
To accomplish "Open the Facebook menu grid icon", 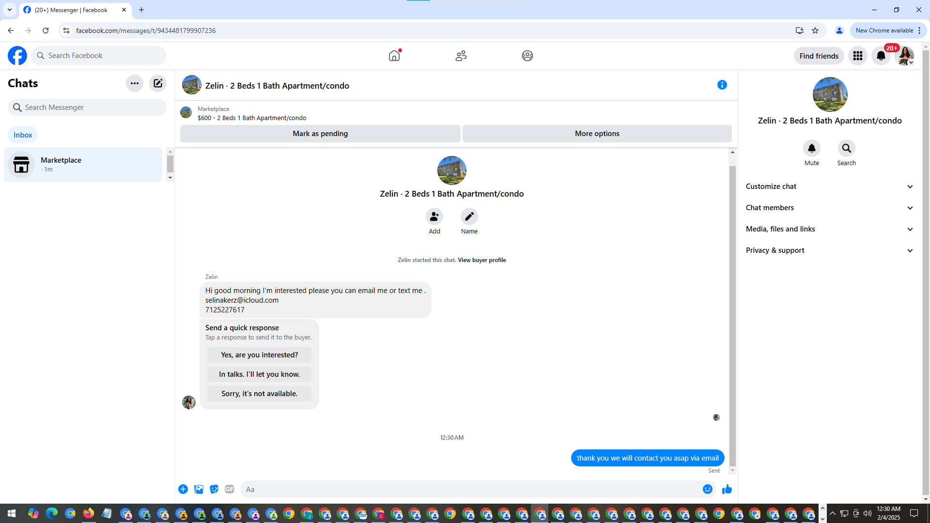I will 858,56.
